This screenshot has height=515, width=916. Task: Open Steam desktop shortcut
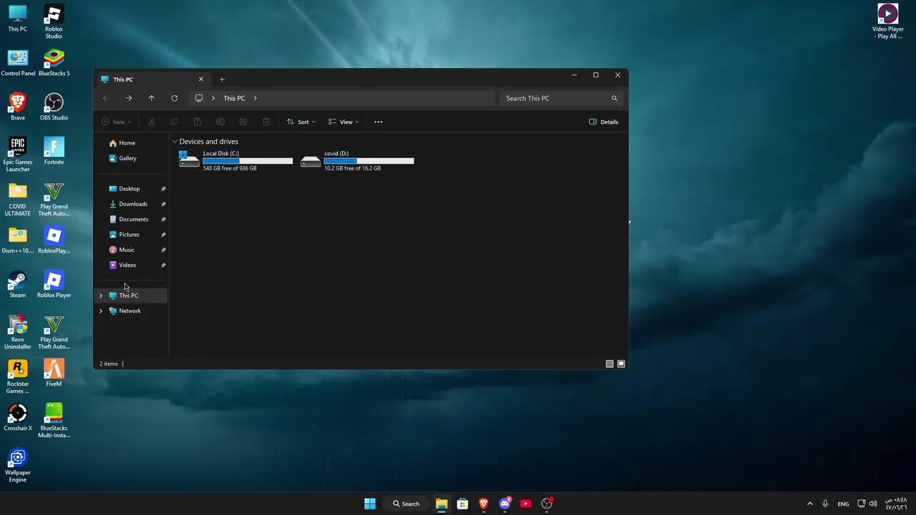pyautogui.click(x=18, y=285)
